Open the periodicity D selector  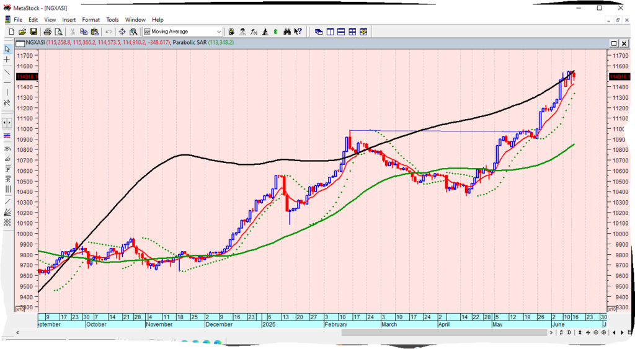pos(569,333)
